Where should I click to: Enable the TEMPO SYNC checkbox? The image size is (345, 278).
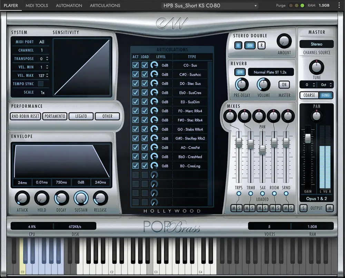pyautogui.click(x=41, y=84)
